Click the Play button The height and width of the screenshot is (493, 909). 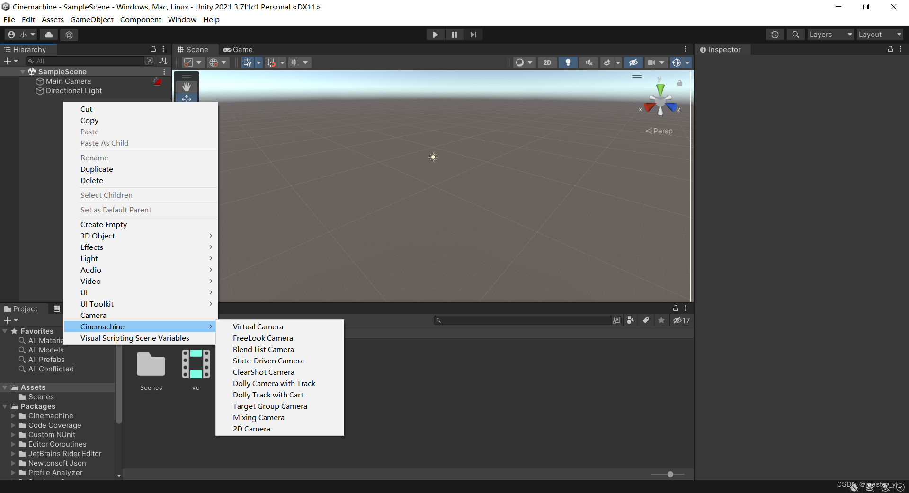tap(435, 35)
